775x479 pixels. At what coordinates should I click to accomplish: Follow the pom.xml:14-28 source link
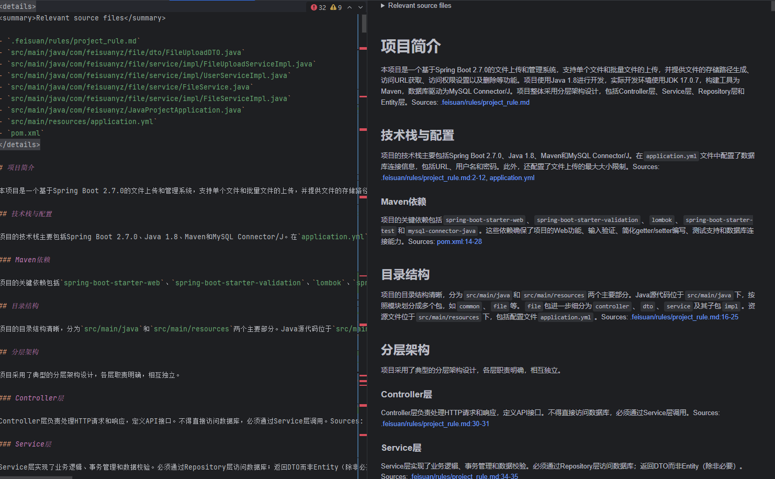pos(459,242)
